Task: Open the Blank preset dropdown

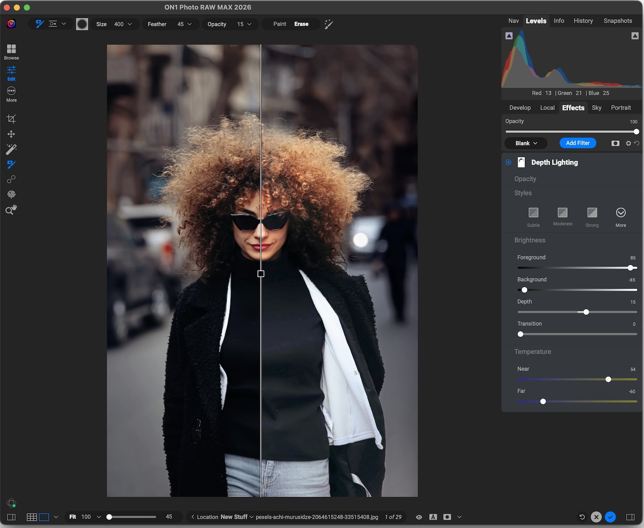Action: 526,143
